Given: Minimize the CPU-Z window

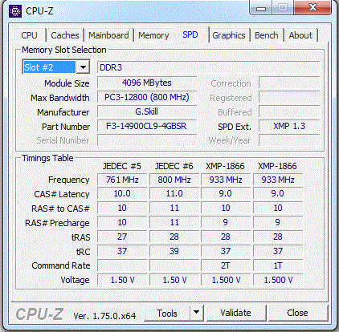Looking at the screenshot, I should pos(261,8).
